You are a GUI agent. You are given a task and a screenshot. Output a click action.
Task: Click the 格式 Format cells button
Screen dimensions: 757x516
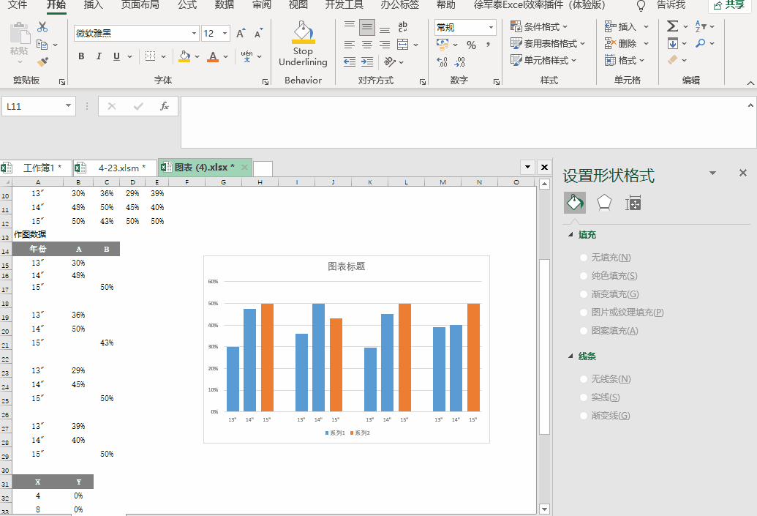[x=625, y=61]
